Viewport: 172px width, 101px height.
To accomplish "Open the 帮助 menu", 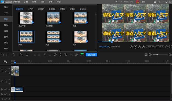I will (59, 2).
